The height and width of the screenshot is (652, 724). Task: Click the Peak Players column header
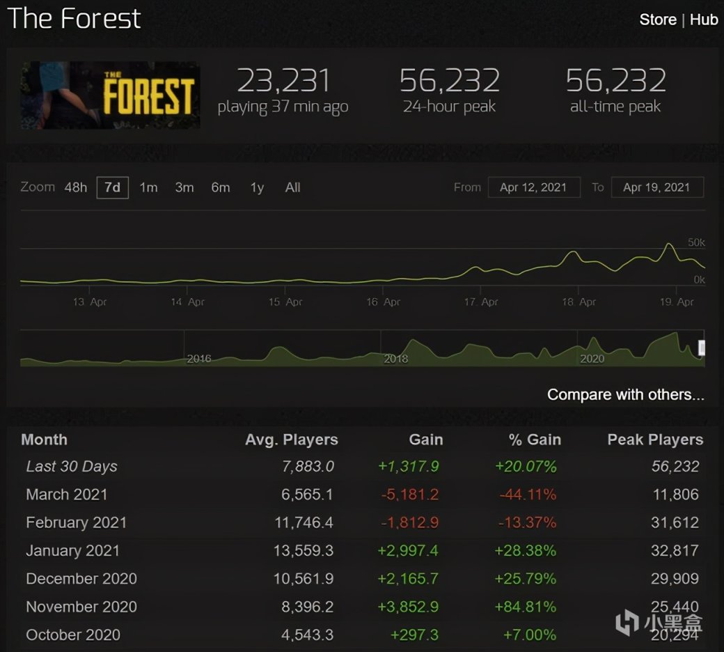(x=655, y=440)
